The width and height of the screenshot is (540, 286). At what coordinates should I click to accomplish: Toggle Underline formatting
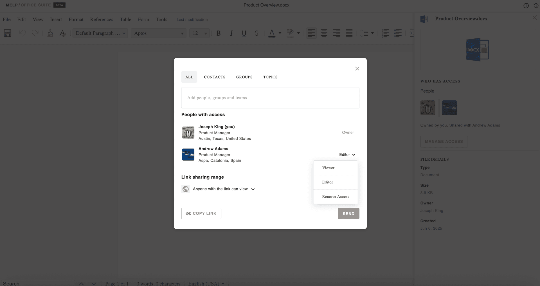(x=244, y=33)
